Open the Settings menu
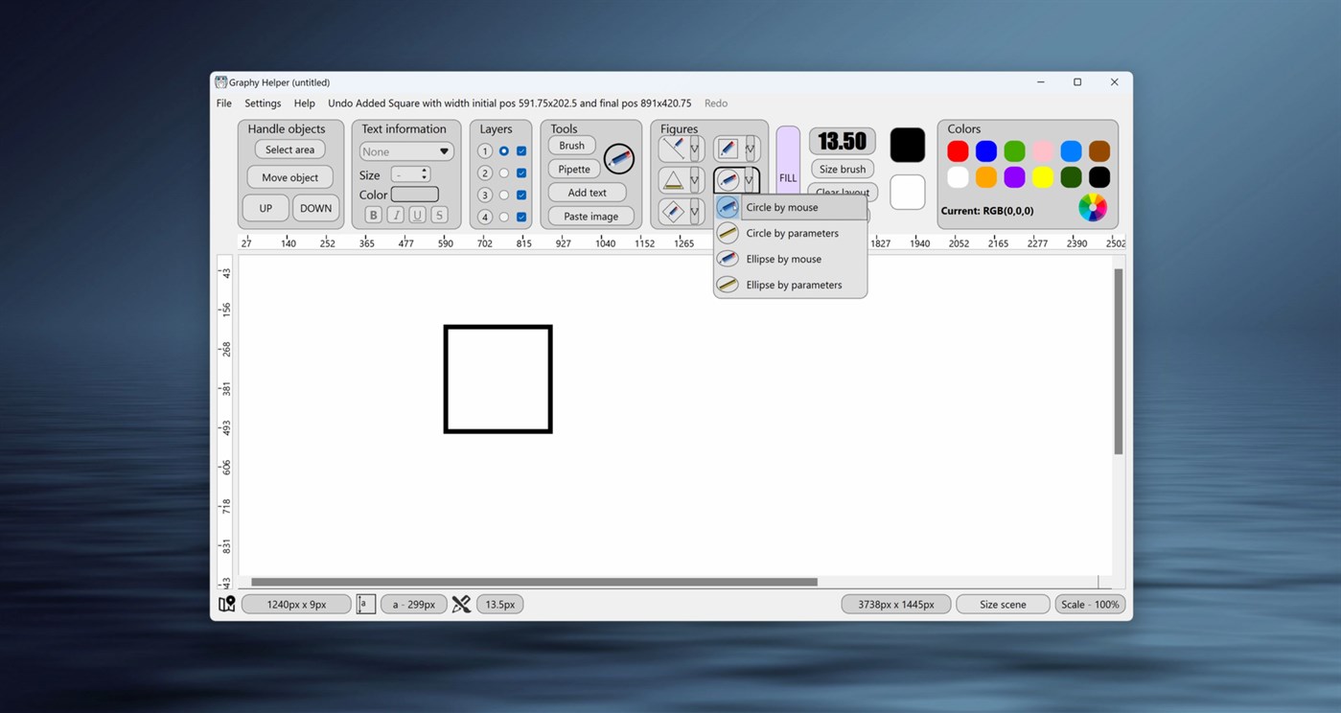This screenshot has width=1341, height=713. tap(262, 103)
